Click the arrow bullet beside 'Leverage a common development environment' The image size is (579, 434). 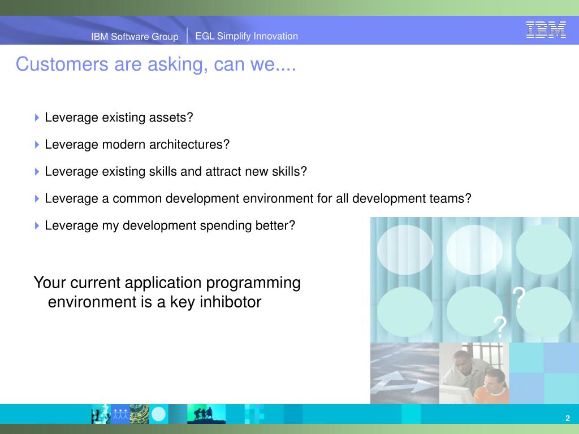coord(37,198)
